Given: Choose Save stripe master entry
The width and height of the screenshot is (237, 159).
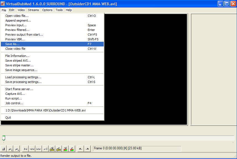Looking at the screenshot, I should pyautogui.click(x=52, y=65).
